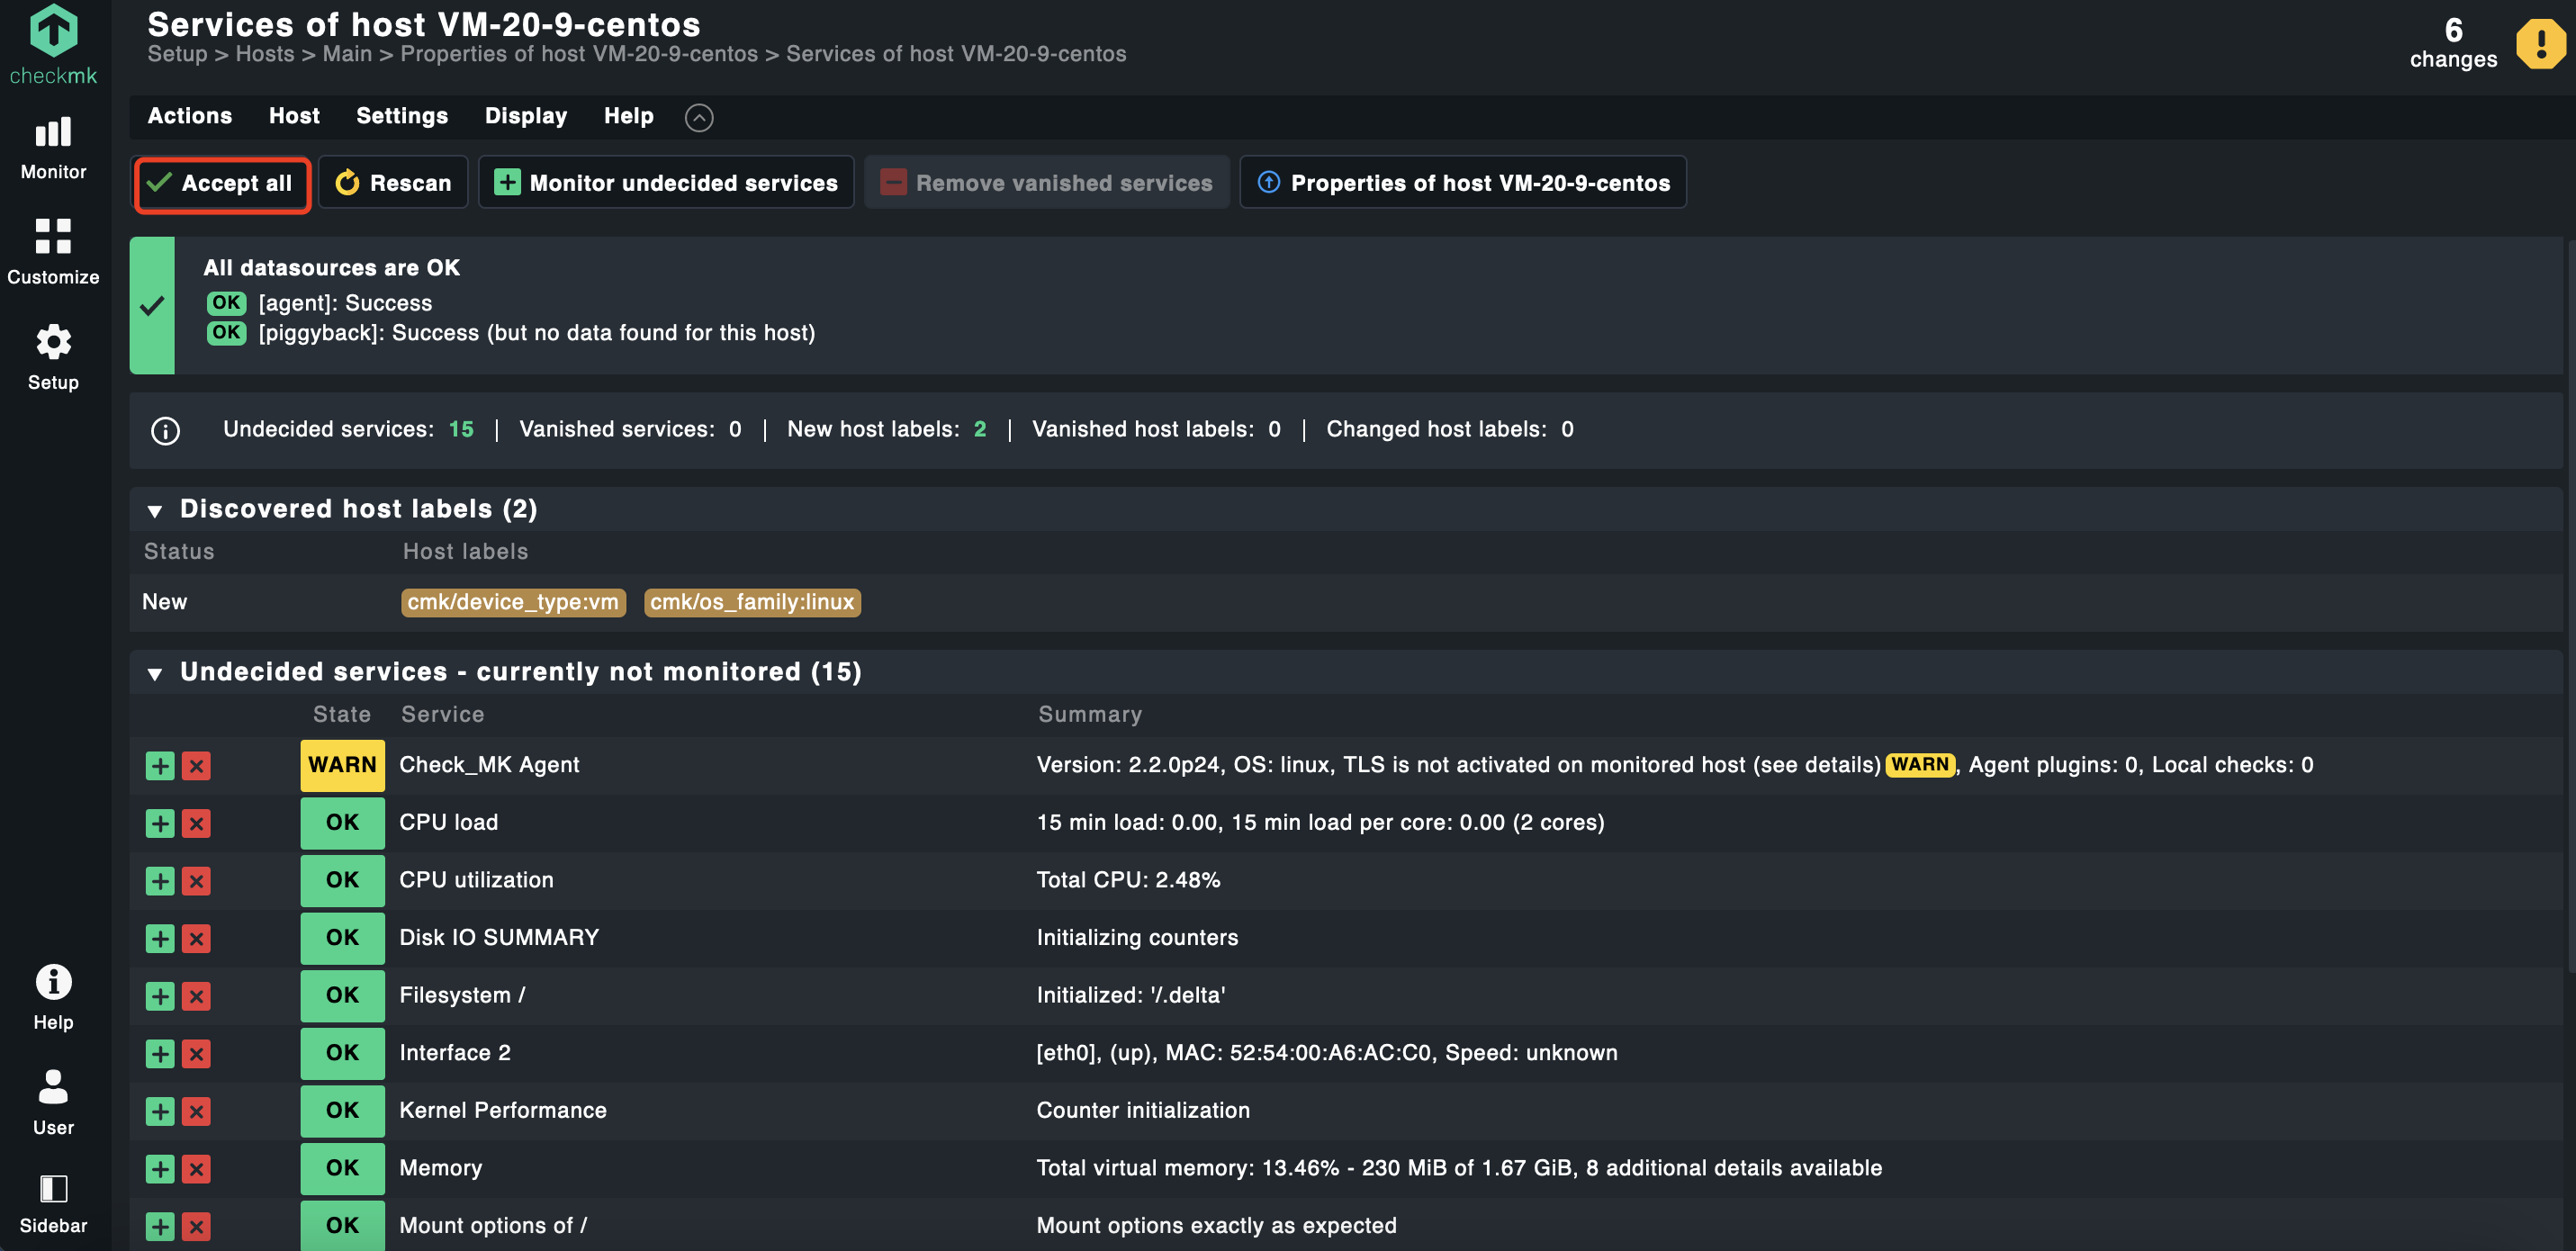Collapse the Discovered host labels section

tap(155, 511)
